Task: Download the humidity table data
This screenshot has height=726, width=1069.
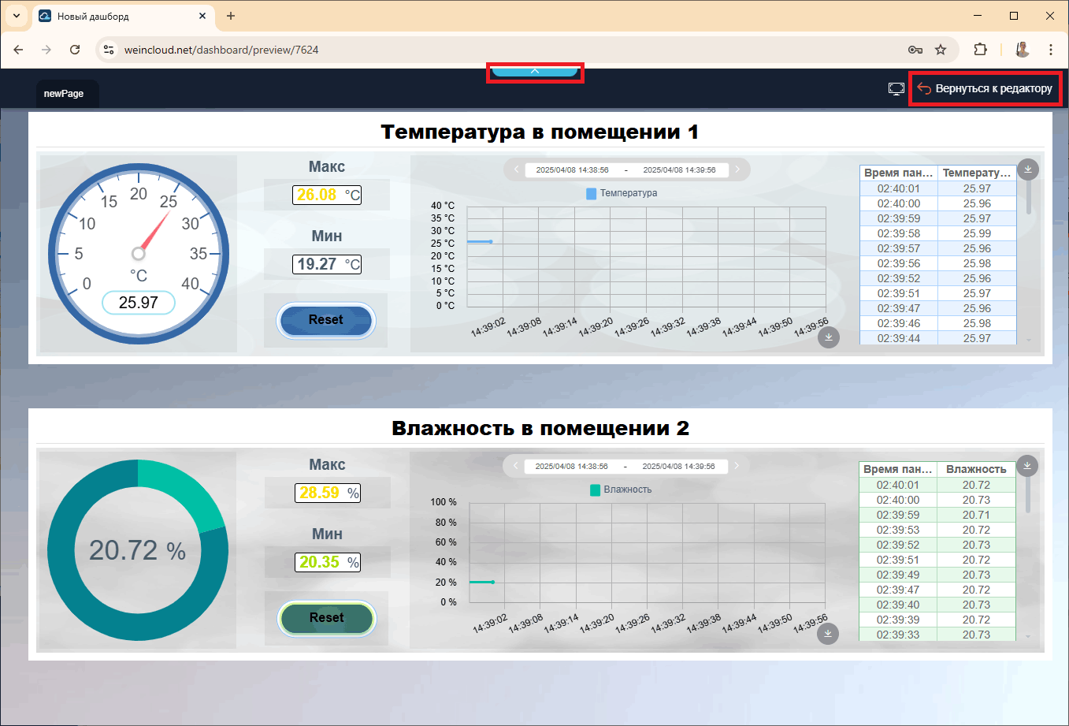Action: pos(1026,466)
